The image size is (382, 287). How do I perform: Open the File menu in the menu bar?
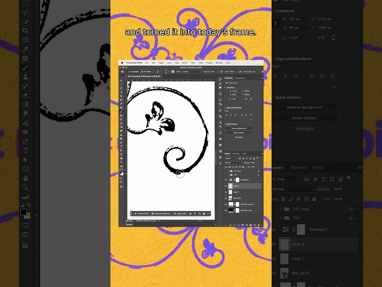coord(147,63)
